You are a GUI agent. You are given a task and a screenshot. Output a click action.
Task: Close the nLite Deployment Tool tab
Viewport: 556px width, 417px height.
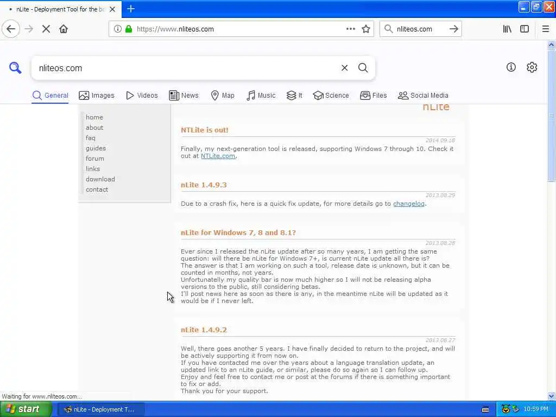click(x=112, y=9)
